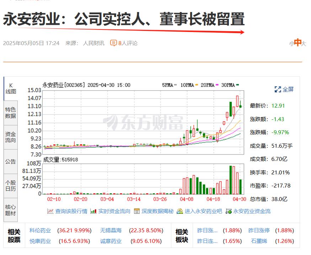Viewport: 311px width, 255px height.
Task: Click the 查询该股行情 chart icon
Action: click(50, 211)
